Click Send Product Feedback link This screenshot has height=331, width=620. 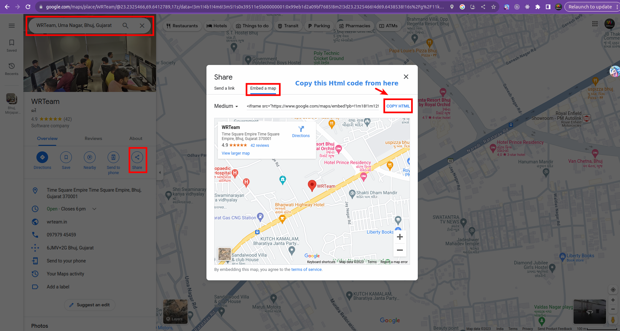[555, 329]
